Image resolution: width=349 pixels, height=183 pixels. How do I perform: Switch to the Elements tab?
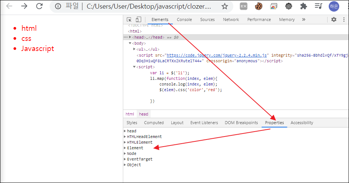click(160, 19)
